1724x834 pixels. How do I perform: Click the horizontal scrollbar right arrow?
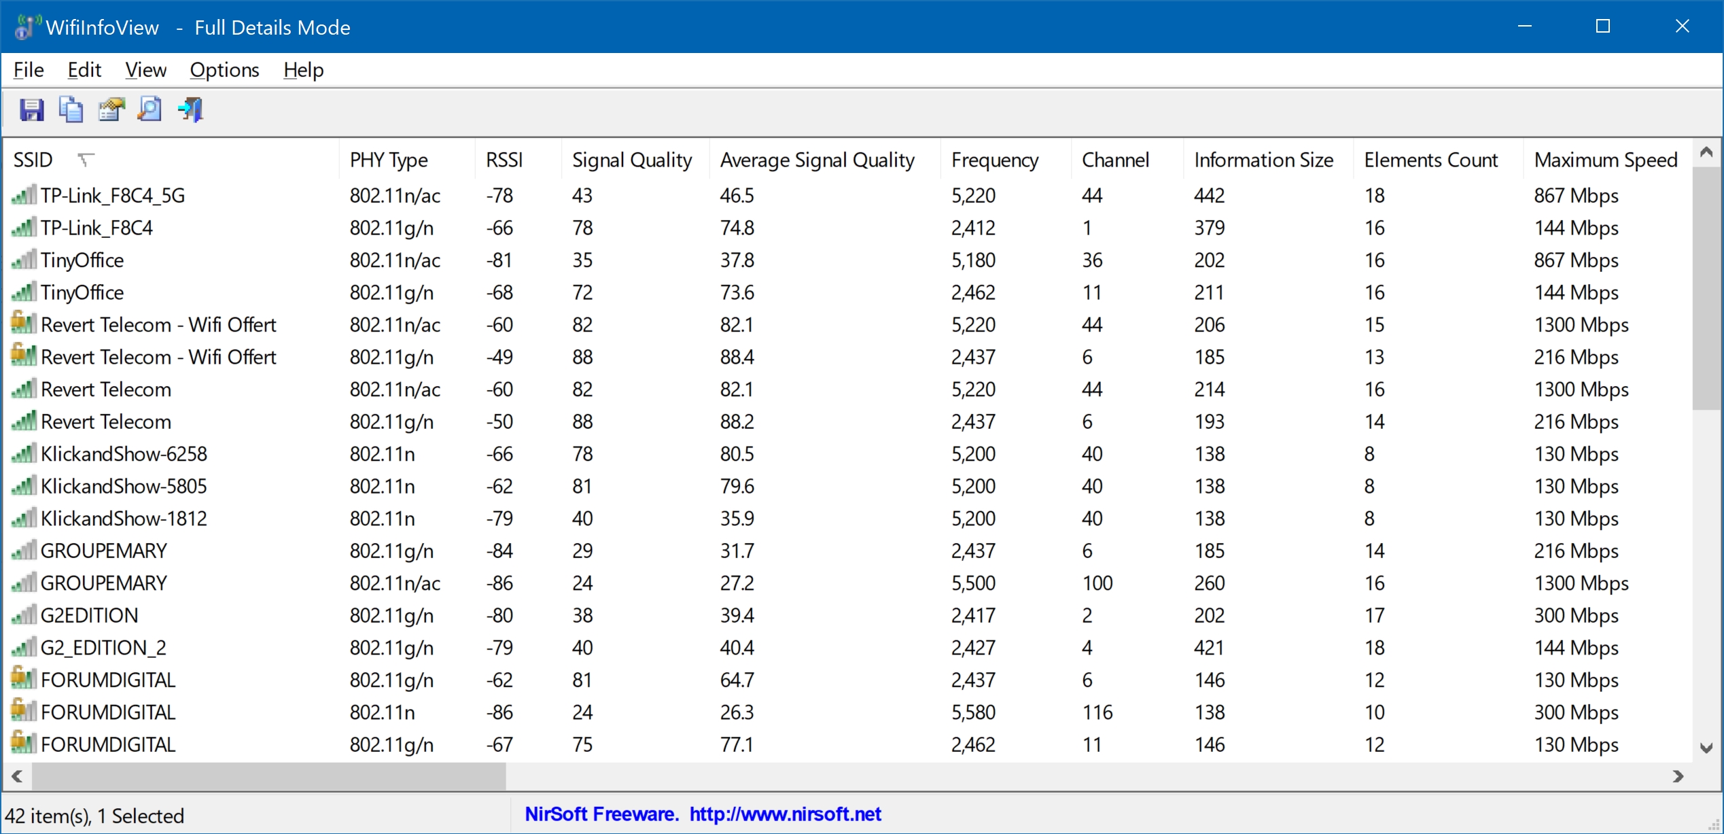pyautogui.click(x=1678, y=776)
